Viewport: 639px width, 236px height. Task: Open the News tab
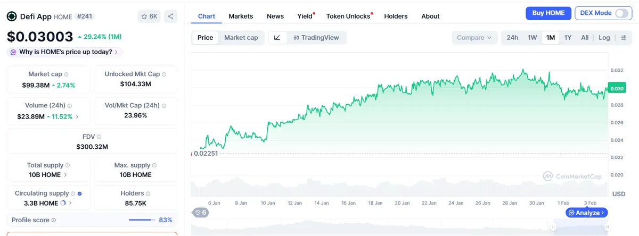click(x=275, y=16)
